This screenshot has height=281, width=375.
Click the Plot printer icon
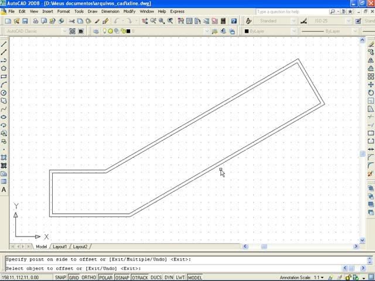tap(36, 21)
